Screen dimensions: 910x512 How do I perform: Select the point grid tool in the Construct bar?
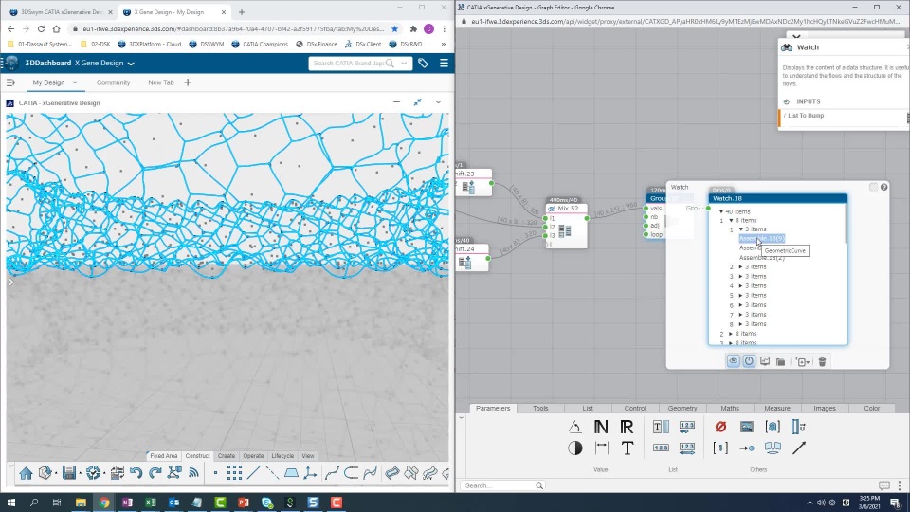234,473
